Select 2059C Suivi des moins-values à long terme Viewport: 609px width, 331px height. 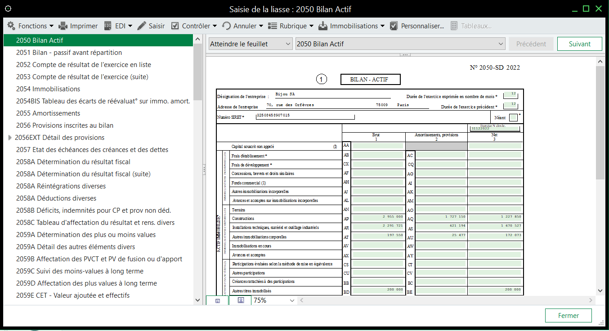[99, 271]
